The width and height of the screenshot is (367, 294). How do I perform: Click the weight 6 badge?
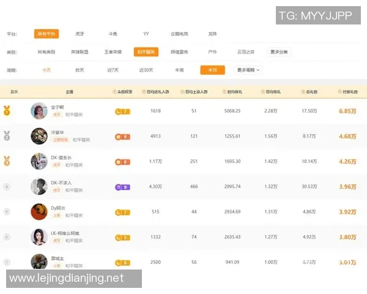tap(122, 263)
